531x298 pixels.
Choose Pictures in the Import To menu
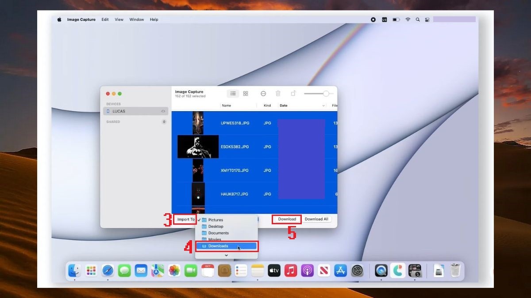tap(226, 220)
